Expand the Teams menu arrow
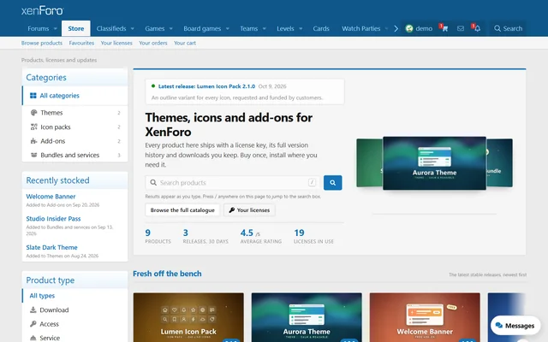The image size is (548, 342). pos(265,28)
